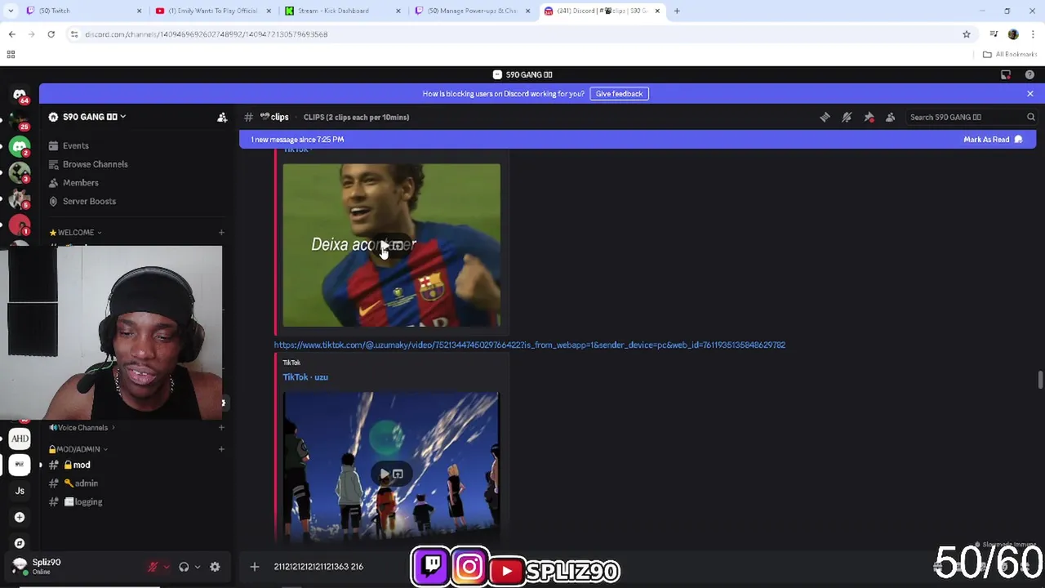Open the green Discord server with badge 2
Screen dimensions: 1045x588
(20, 147)
